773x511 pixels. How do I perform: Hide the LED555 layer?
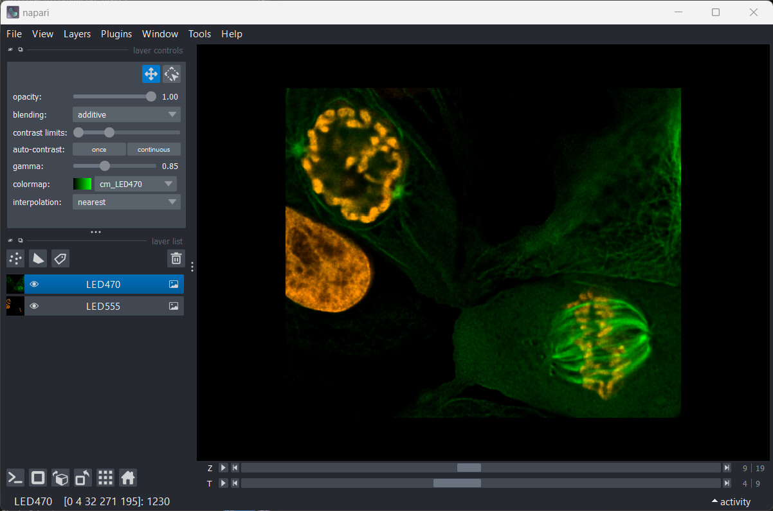(33, 306)
